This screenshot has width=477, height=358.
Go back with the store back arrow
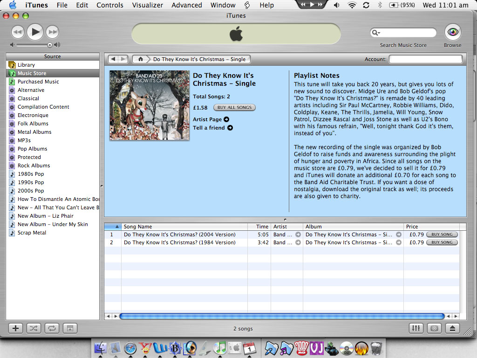coord(113,59)
